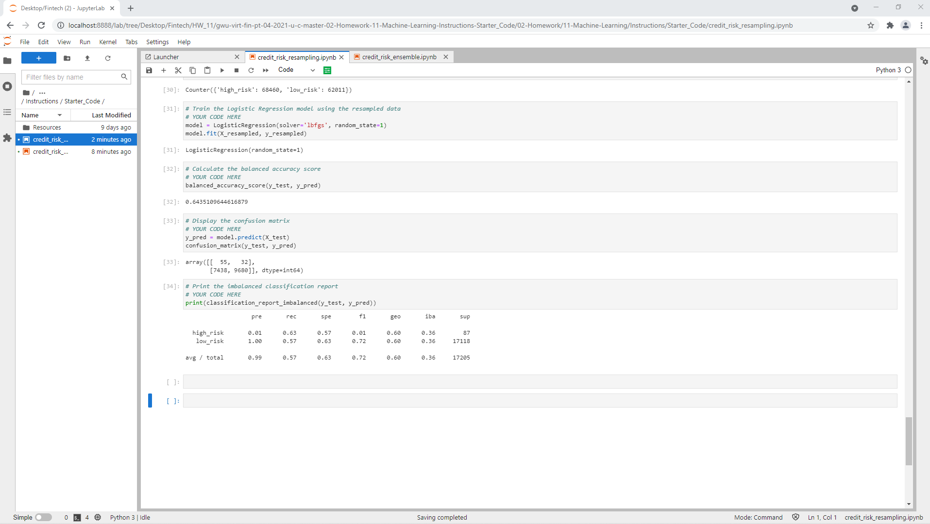Screen dimensions: 930x524
Task: Select notebook modified 8 minutes ago
Action: coord(76,152)
